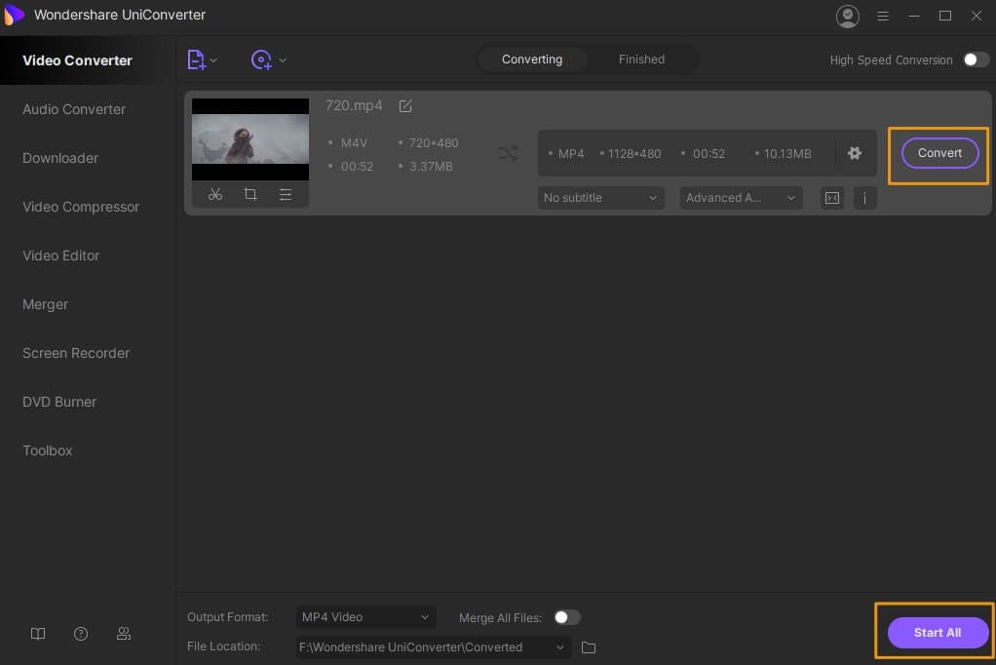Click the preview icon beside Advanced Audio
The width and height of the screenshot is (996, 665).
coord(832,198)
